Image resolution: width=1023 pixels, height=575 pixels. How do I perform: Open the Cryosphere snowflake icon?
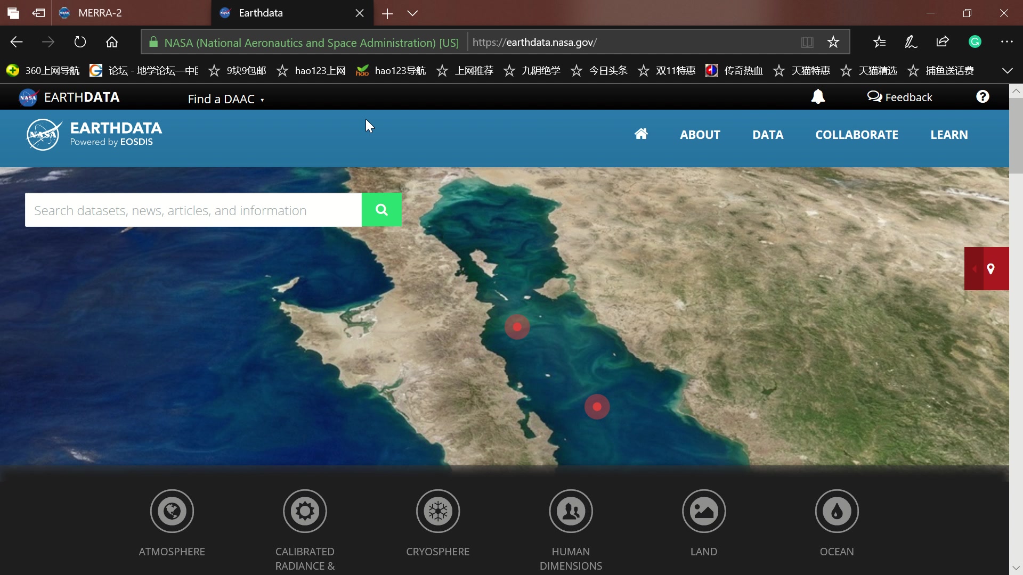[x=438, y=511]
